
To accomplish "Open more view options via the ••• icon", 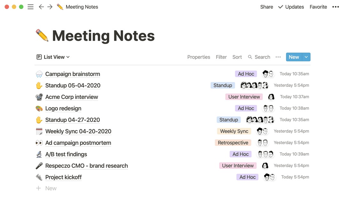I will click(x=278, y=57).
